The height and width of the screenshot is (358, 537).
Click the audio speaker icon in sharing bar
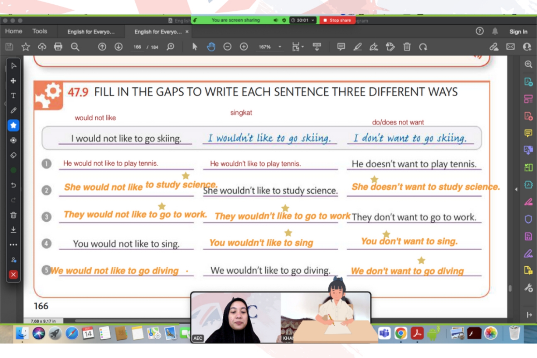tap(276, 20)
